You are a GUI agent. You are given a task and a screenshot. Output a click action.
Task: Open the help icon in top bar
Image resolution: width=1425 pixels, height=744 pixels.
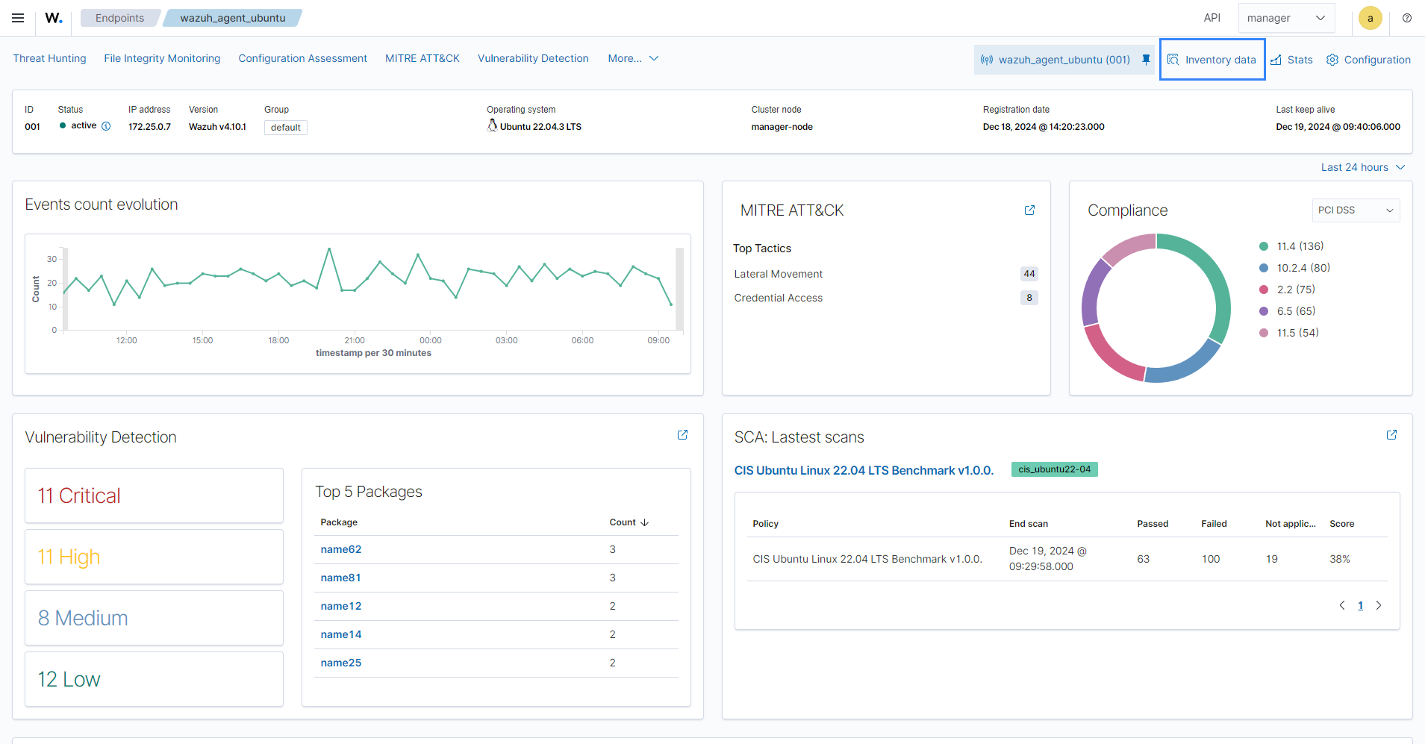pos(1407,18)
